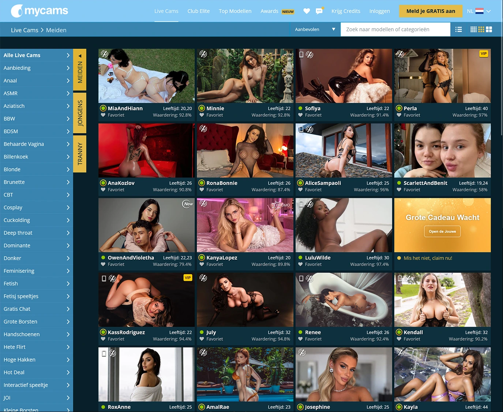Click the VIP badge on KassRodriguez card

pos(188,278)
